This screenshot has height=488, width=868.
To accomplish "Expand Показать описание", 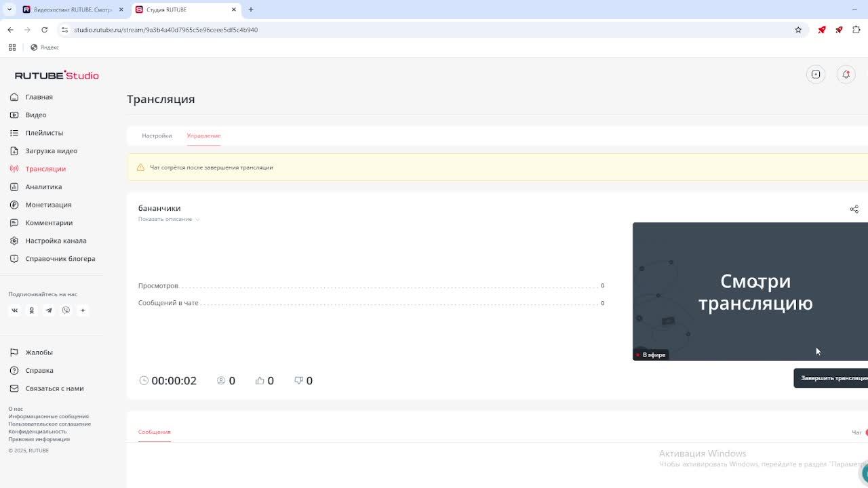I will (169, 219).
